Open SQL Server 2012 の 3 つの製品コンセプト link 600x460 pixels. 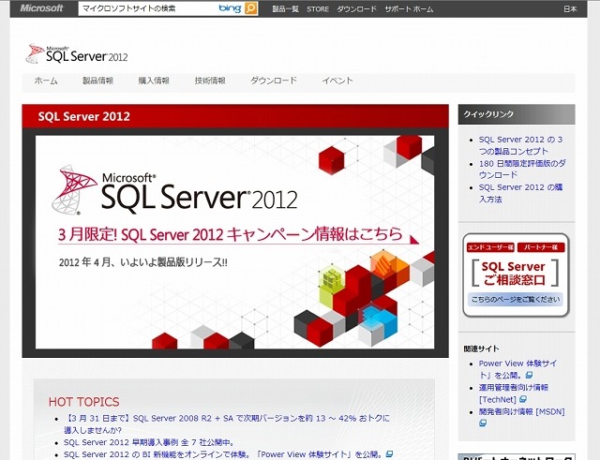[x=521, y=145]
